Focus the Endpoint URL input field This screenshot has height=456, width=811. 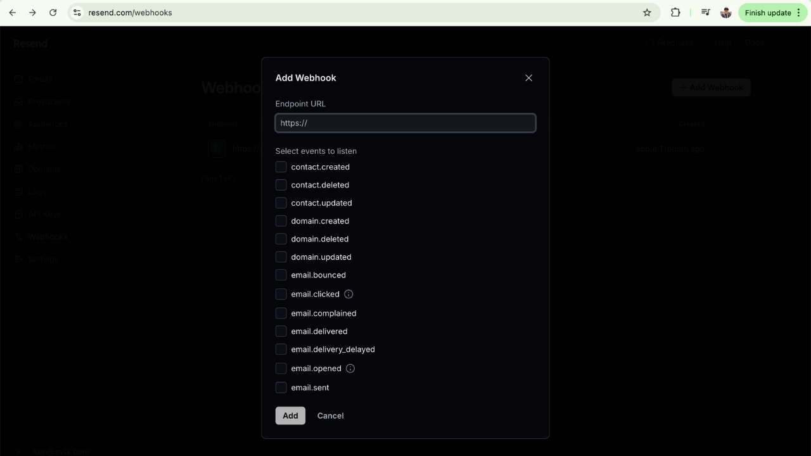tap(405, 123)
